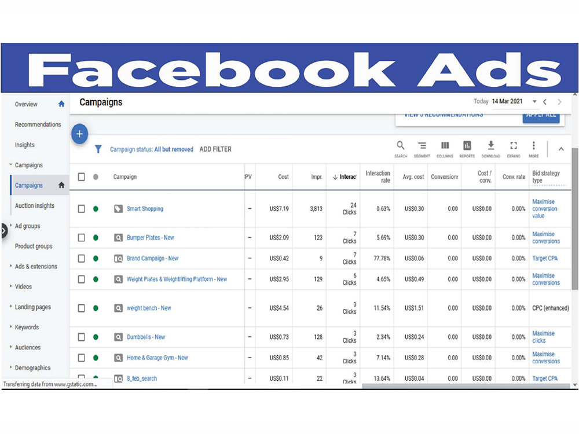Sort by the Impr. column header

[x=317, y=177]
